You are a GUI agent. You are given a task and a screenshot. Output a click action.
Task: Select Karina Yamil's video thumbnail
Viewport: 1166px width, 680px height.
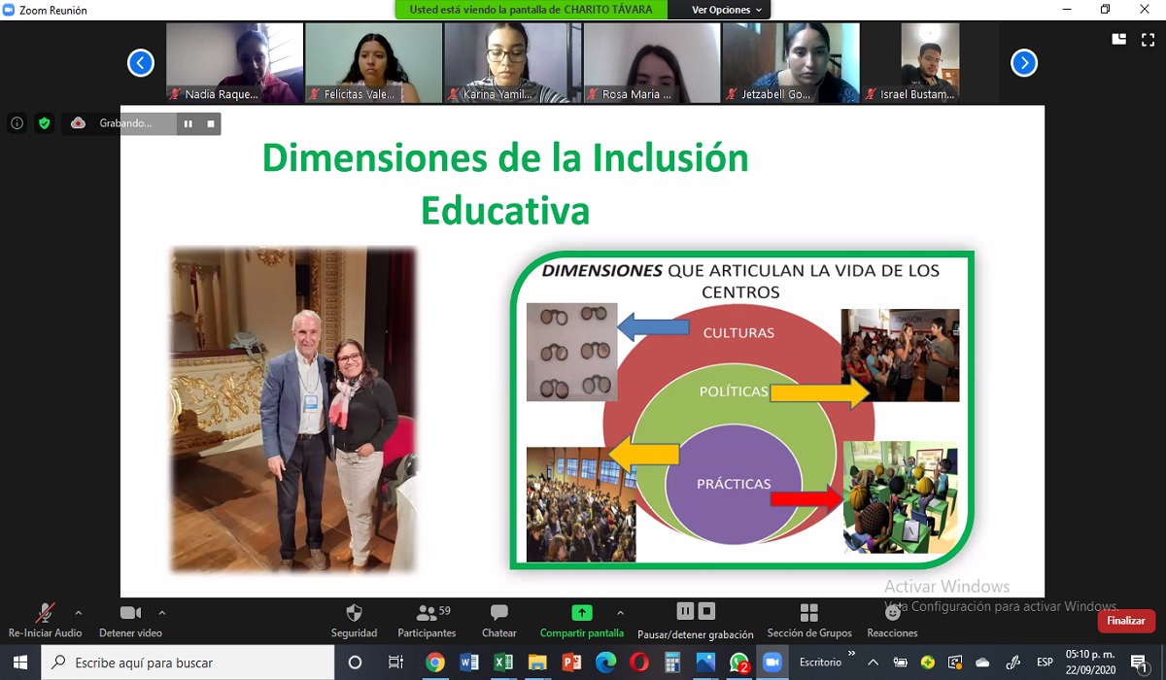point(513,63)
